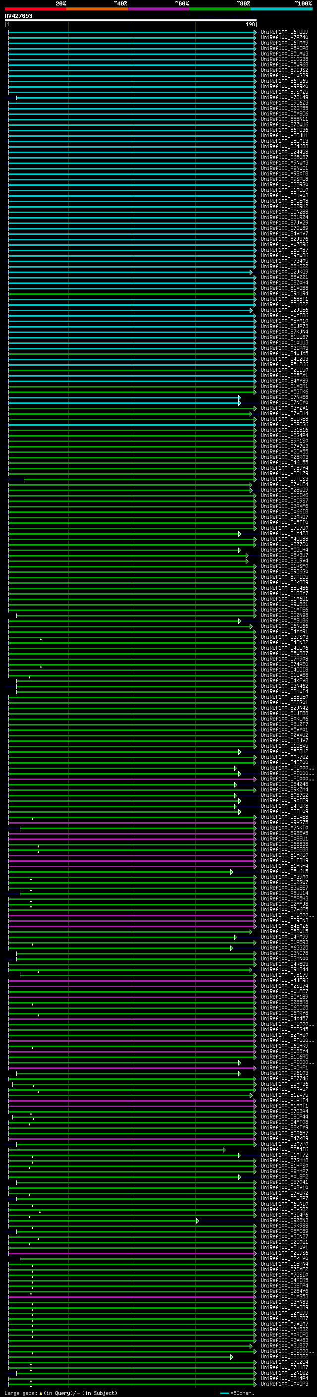Select label UniRef100_Q088Y4
The image size is (317, 1397).
pos(284,1052)
